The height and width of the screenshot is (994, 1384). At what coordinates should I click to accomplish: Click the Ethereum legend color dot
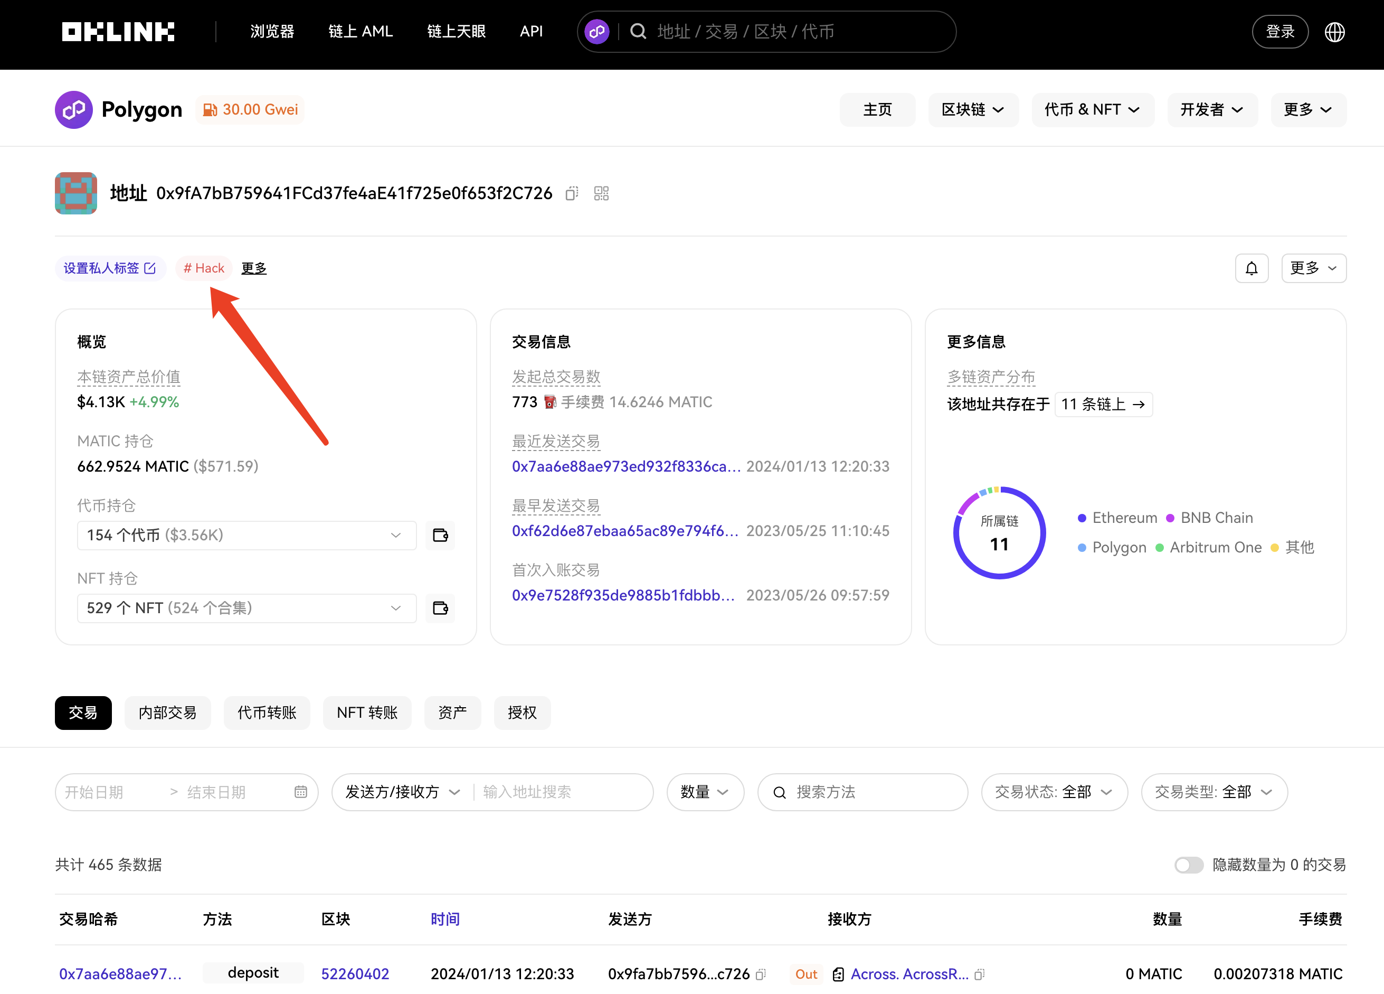click(1082, 518)
